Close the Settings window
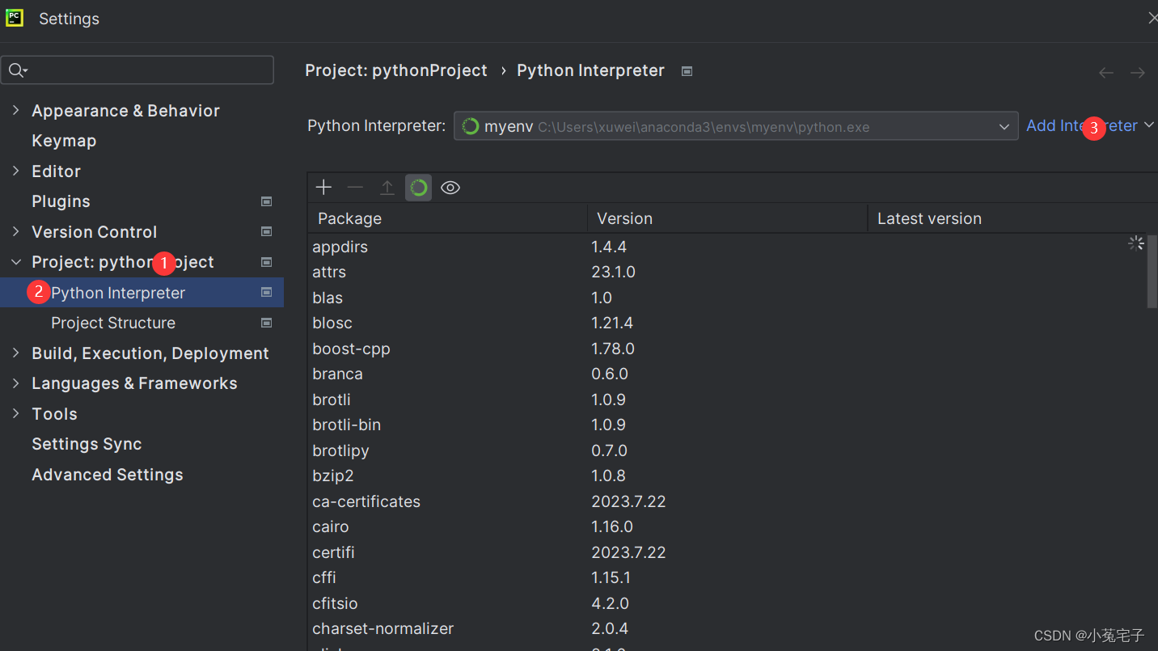Screen dimensions: 1158x651 pos(1152,18)
